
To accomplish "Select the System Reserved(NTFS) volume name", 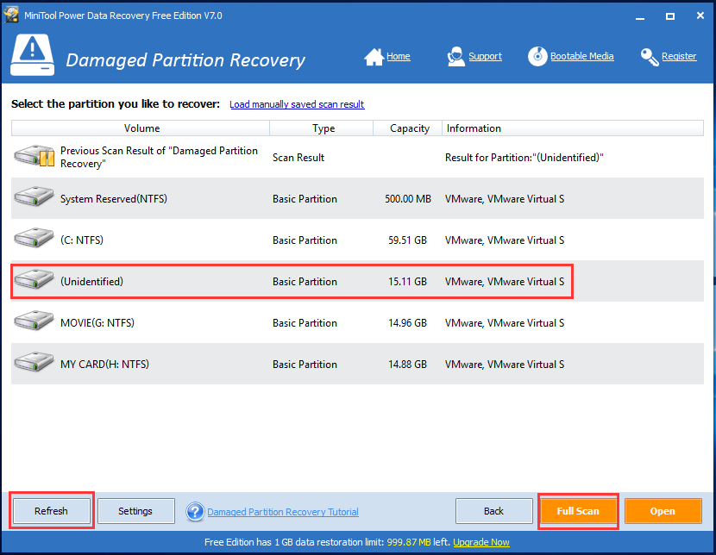I will point(114,199).
